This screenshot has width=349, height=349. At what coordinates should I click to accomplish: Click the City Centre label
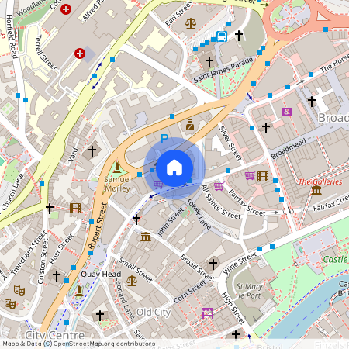point(55,335)
